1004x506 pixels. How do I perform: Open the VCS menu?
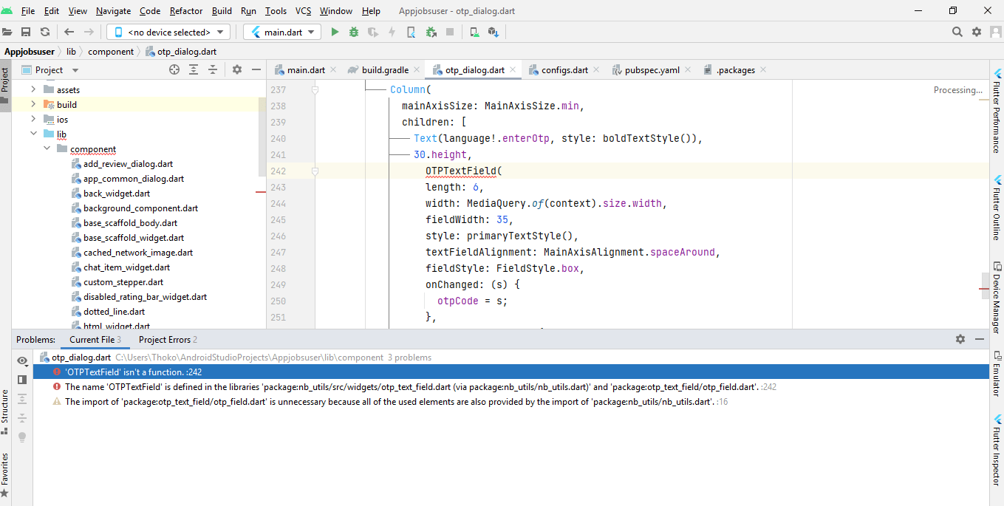pos(303,10)
